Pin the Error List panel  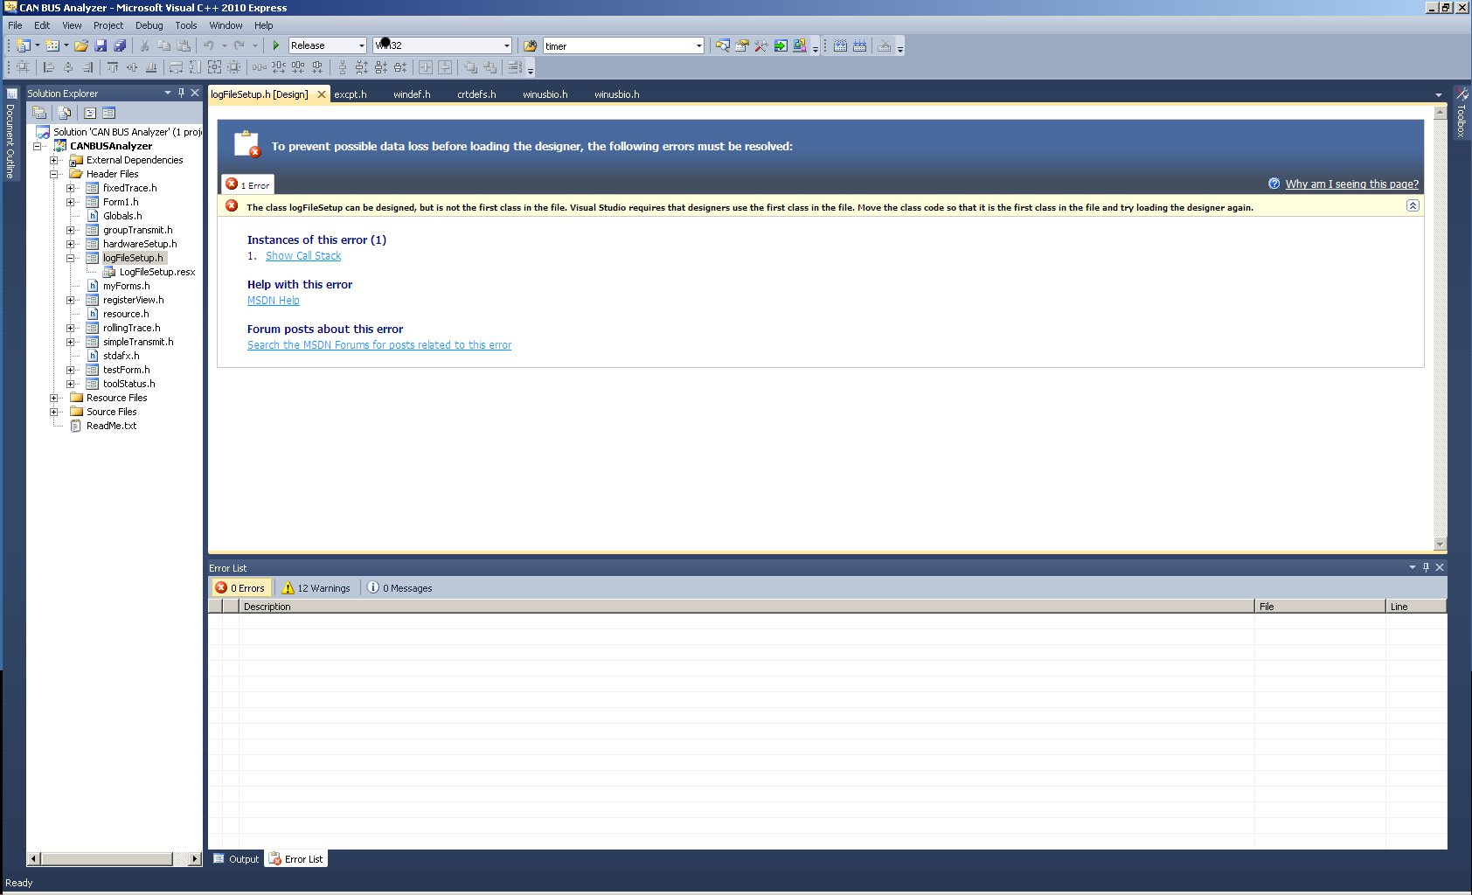click(x=1426, y=567)
